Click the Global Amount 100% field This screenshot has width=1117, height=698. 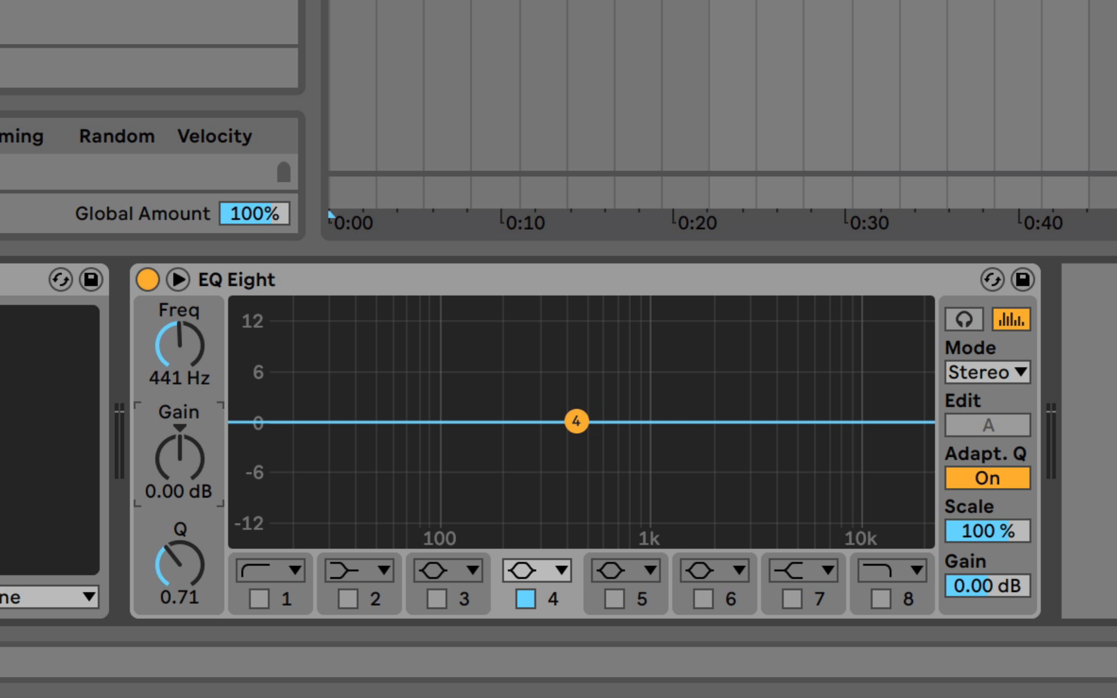(x=254, y=213)
